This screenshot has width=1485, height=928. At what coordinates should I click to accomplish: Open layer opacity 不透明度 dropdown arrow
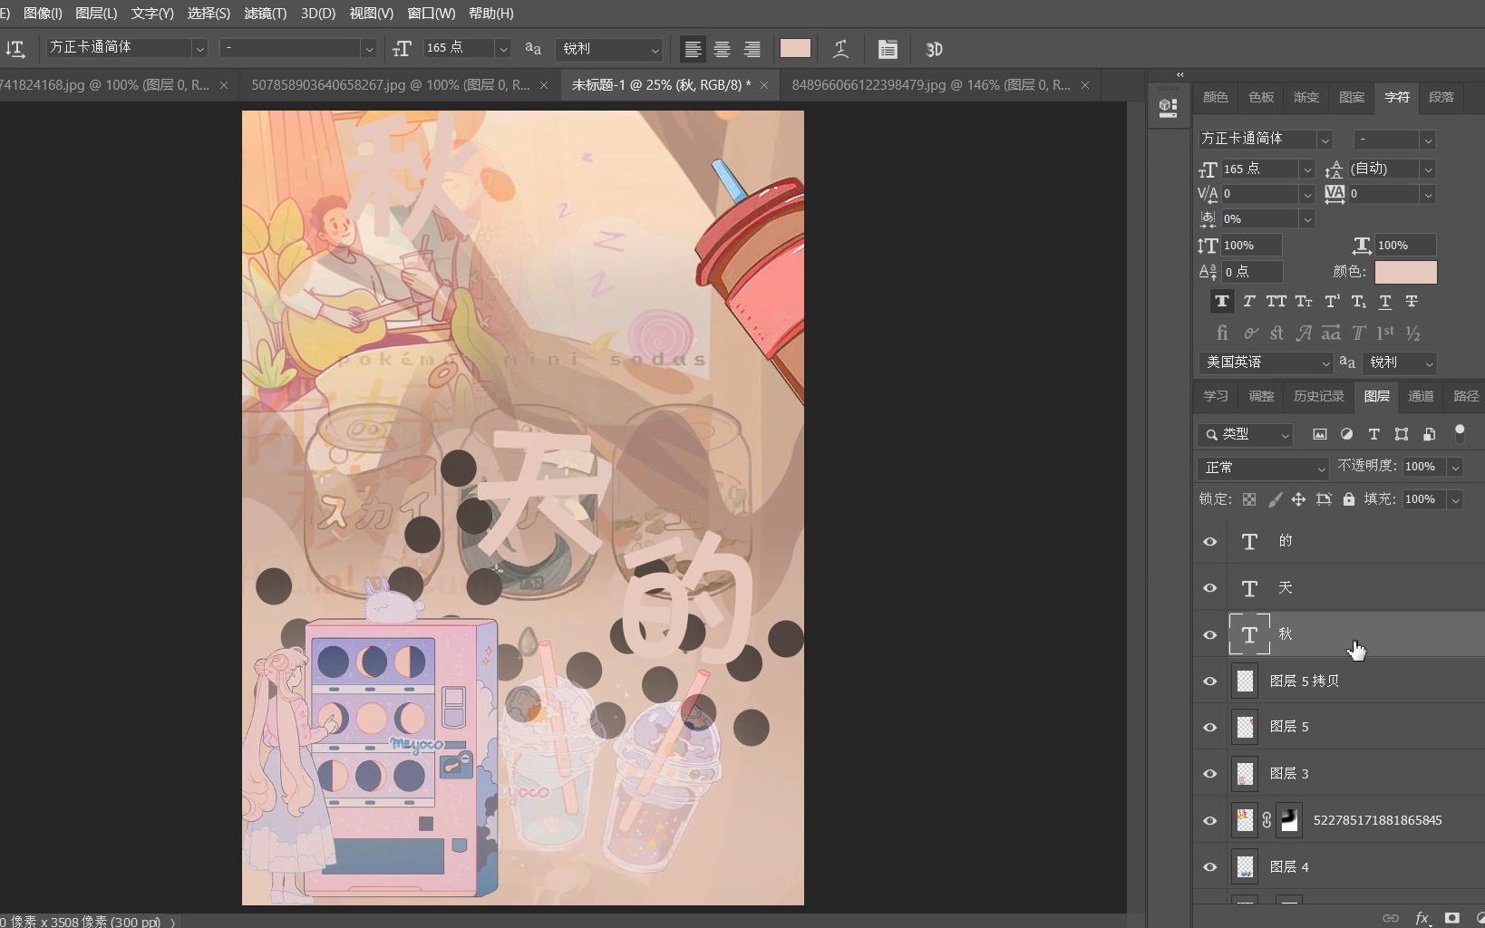[1455, 468]
